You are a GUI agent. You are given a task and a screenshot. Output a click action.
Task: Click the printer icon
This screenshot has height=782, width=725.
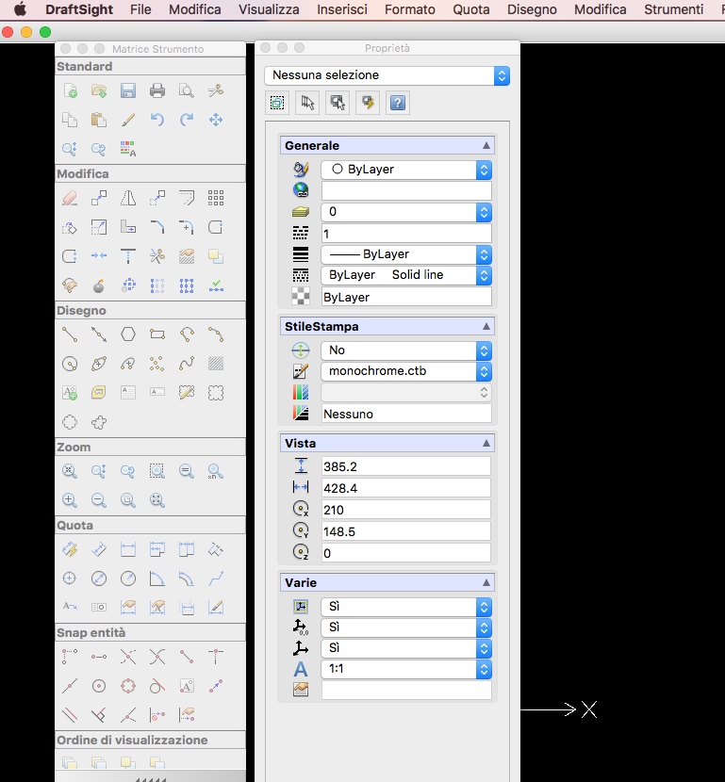pyautogui.click(x=157, y=90)
